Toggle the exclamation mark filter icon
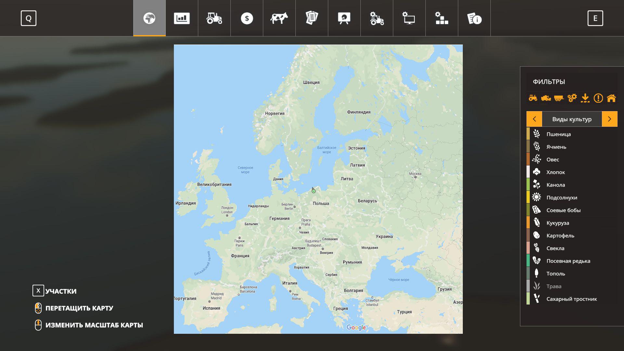 598,98
